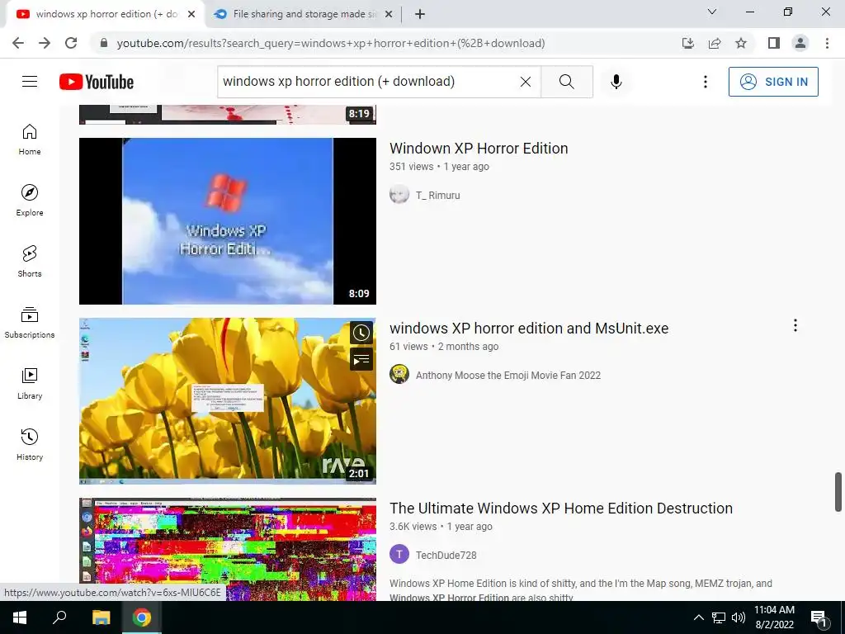Open Subscriptions in the sidebar
845x634 pixels.
tap(30, 322)
